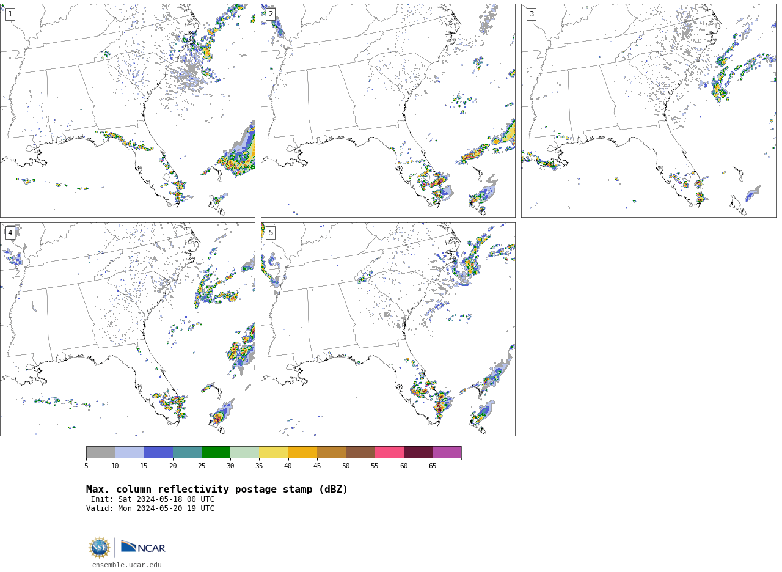
Task: Click the ensemble.ucar.edu text
Action: [127, 565]
